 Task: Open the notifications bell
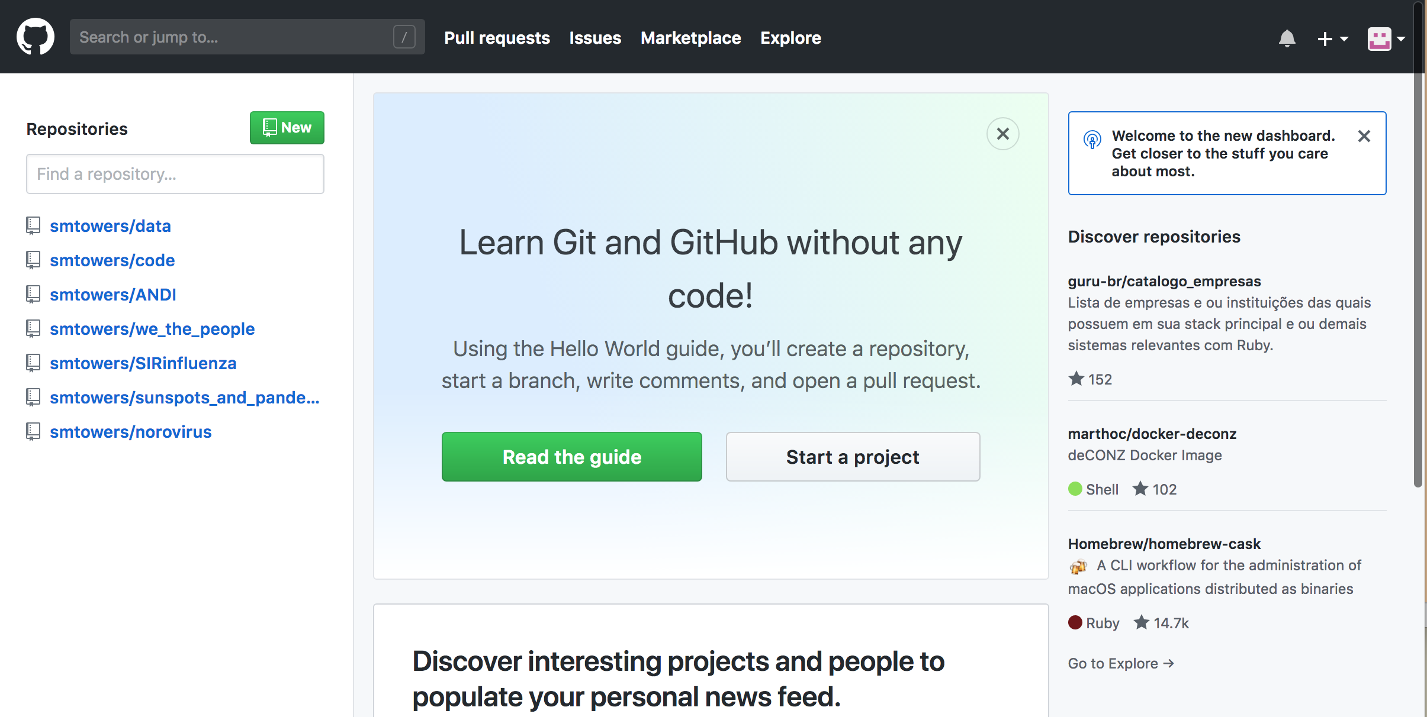point(1287,38)
